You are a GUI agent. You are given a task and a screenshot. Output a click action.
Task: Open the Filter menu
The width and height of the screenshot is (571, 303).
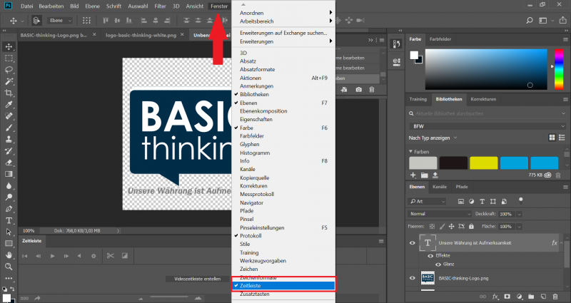[x=160, y=6]
